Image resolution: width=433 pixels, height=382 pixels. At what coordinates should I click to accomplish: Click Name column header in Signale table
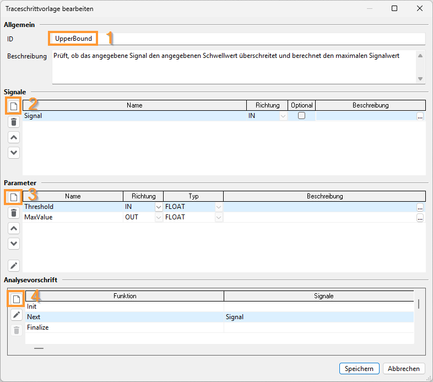coord(134,105)
